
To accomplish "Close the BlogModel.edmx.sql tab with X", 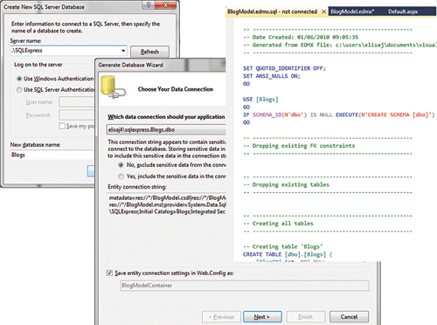I will coord(323,12).
